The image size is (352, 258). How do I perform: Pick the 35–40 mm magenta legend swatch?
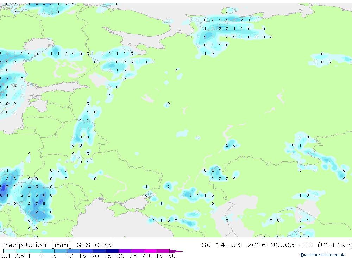[137, 251]
